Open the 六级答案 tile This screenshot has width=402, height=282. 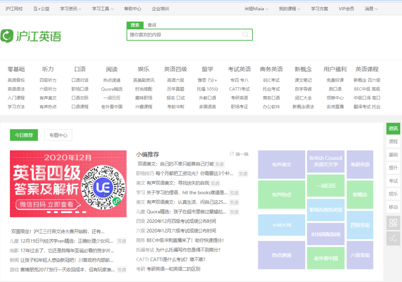tap(360, 255)
